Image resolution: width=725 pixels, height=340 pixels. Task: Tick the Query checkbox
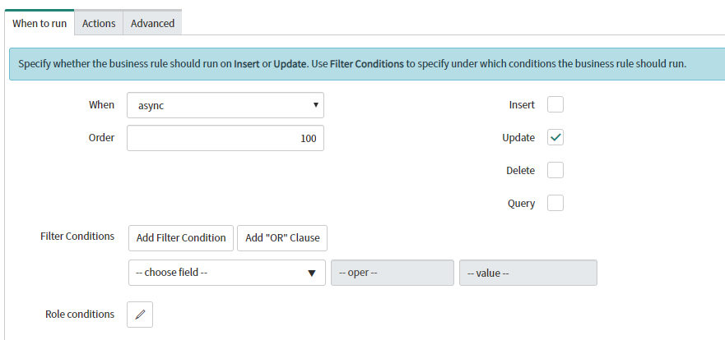click(x=555, y=203)
